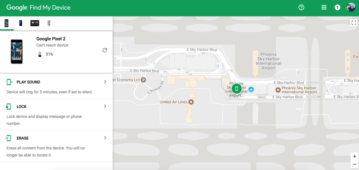This screenshot has height=170, width=359.
Task: View the notifications badge showing 1
Action: pos(337,8)
